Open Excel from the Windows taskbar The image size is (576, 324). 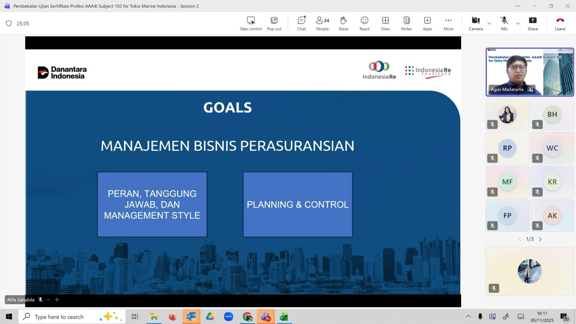tap(284, 317)
